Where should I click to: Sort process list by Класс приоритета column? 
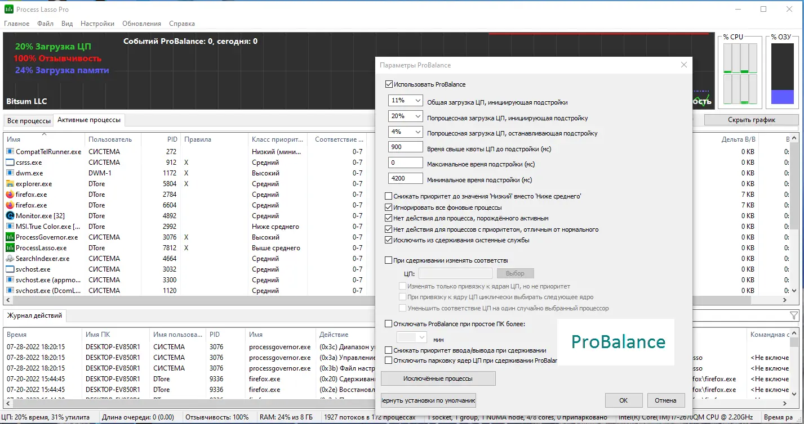(x=278, y=139)
